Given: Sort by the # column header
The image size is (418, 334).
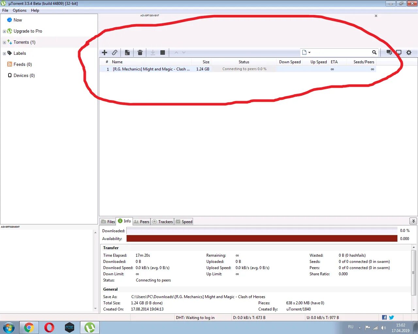Looking at the screenshot, I should [105, 62].
